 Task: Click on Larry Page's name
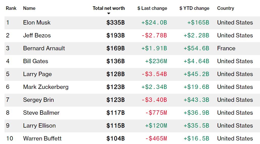(x=37, y=74)
